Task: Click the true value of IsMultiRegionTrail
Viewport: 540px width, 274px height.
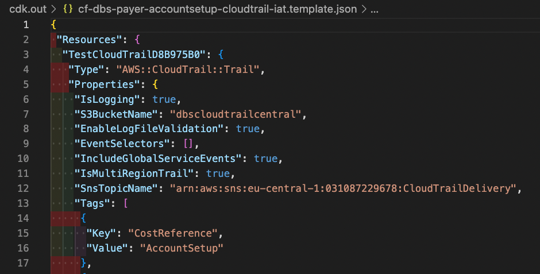Action: [x=218, y=173]
